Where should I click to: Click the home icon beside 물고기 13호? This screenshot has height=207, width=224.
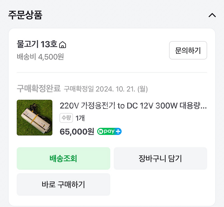tap(63, 44)
